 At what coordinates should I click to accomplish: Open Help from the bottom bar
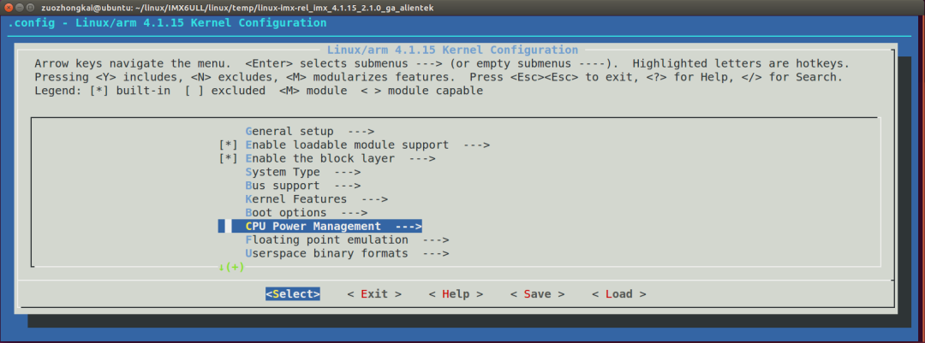click(456, 294)
